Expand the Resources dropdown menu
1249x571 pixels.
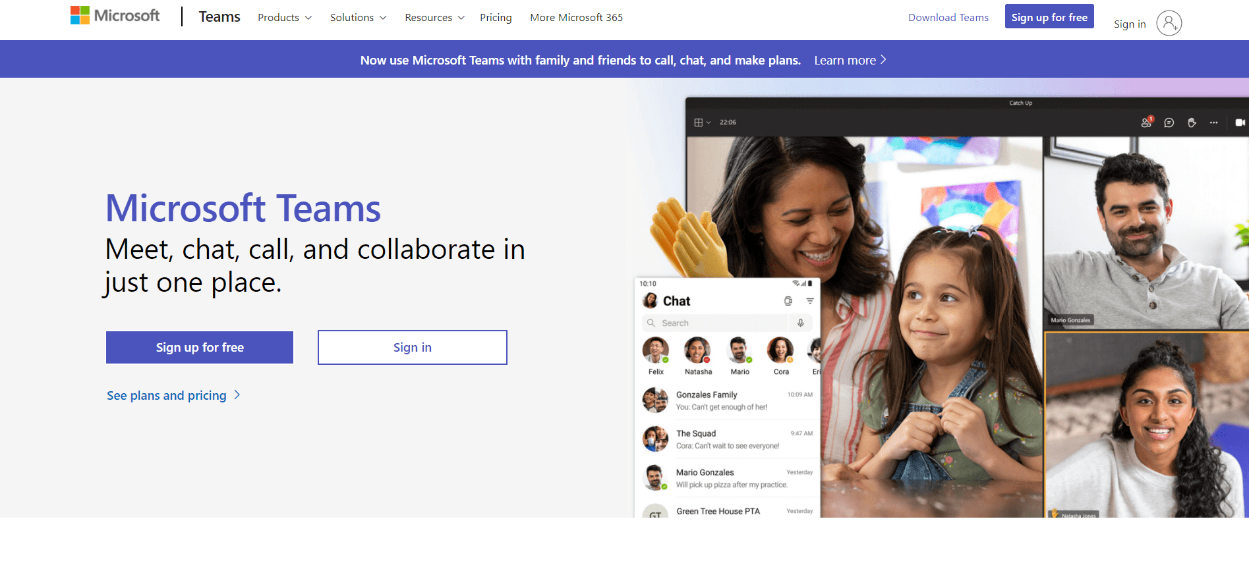(435, 18)
